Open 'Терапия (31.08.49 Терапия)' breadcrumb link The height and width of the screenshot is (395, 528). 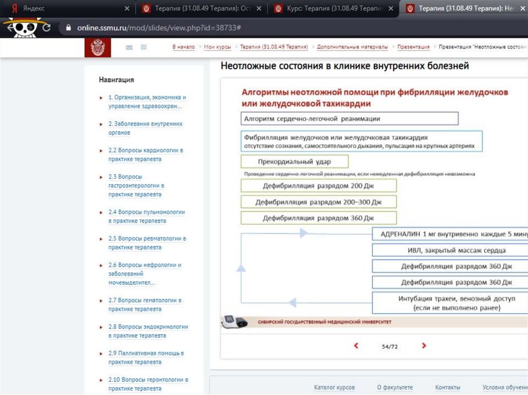(274, 47)
